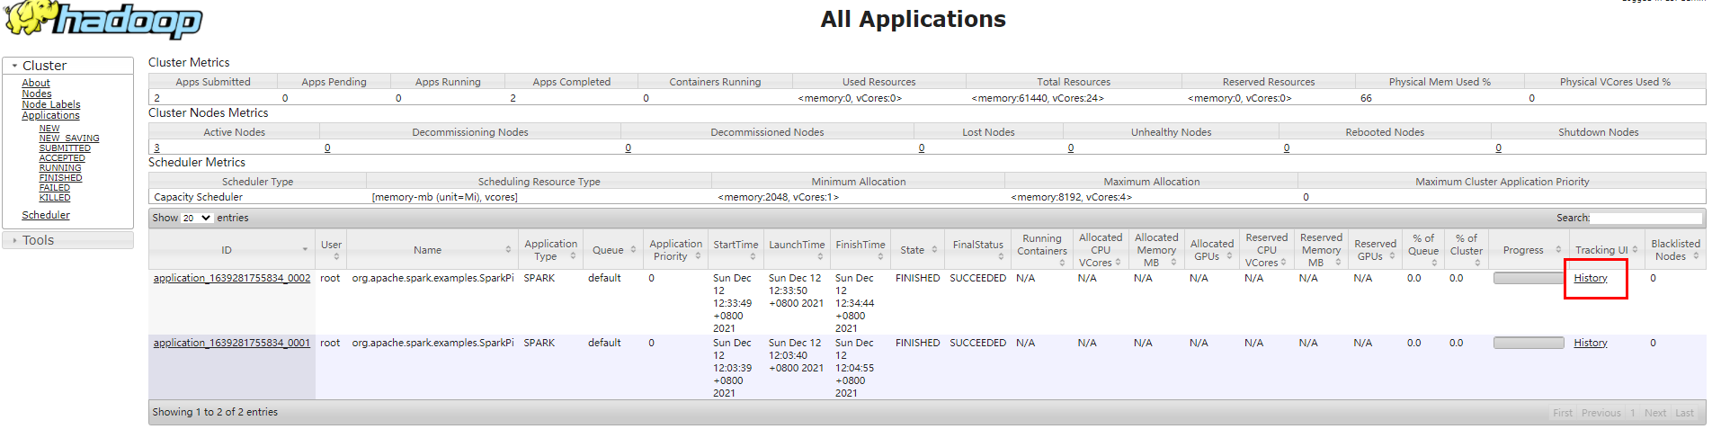Filter applications by ACCEPTED state
This screenshot has width=1712, height=438.
pos(62,158)
